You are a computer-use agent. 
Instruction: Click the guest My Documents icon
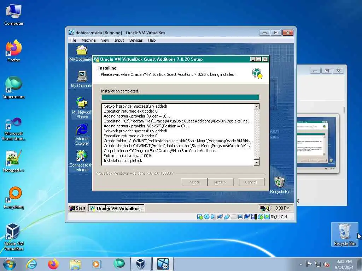[x=82, y=53]
